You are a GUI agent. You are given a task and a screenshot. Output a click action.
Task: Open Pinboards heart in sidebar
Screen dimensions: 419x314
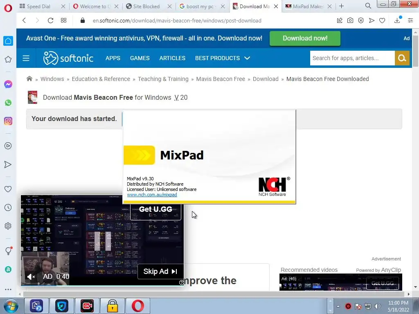[x=8, y=189]
